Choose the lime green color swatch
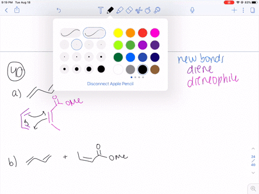This screenshot has width=259, height=194. [x=118, y=45]
